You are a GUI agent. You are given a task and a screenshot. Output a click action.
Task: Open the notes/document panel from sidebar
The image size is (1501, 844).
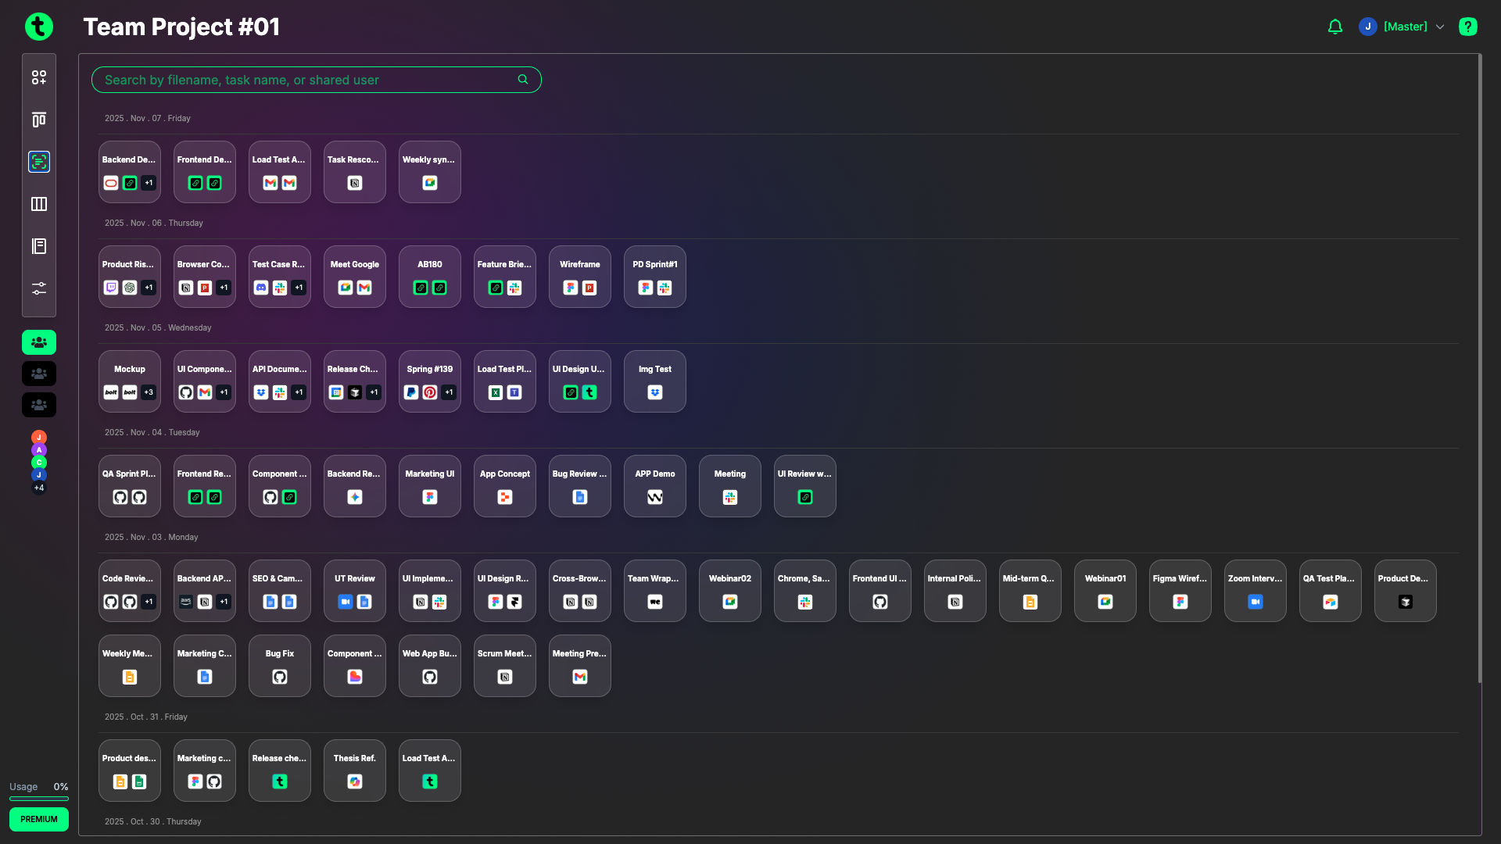click(x=39, y=246)
